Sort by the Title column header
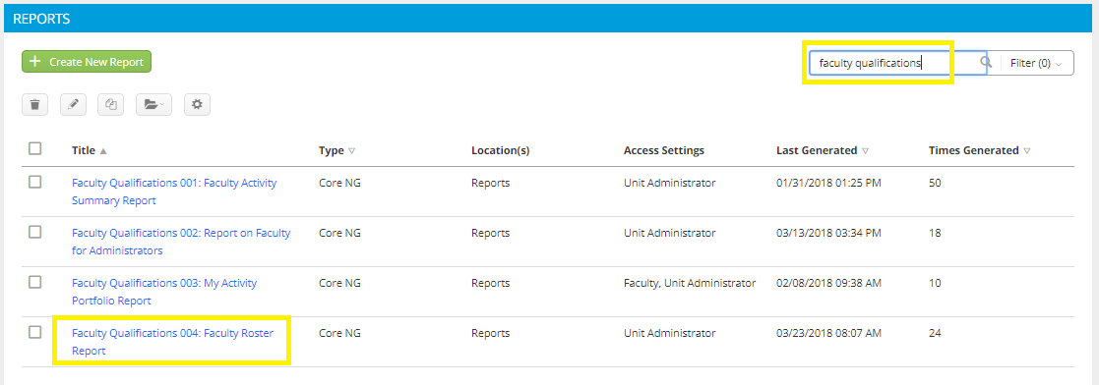The image size is (1099, 385). 89,150
